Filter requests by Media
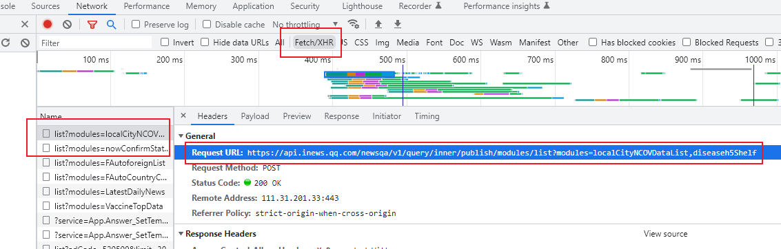 (x=408, y=43)
